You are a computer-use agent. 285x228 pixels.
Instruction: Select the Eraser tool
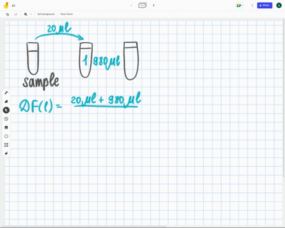(x=6, y=102)
